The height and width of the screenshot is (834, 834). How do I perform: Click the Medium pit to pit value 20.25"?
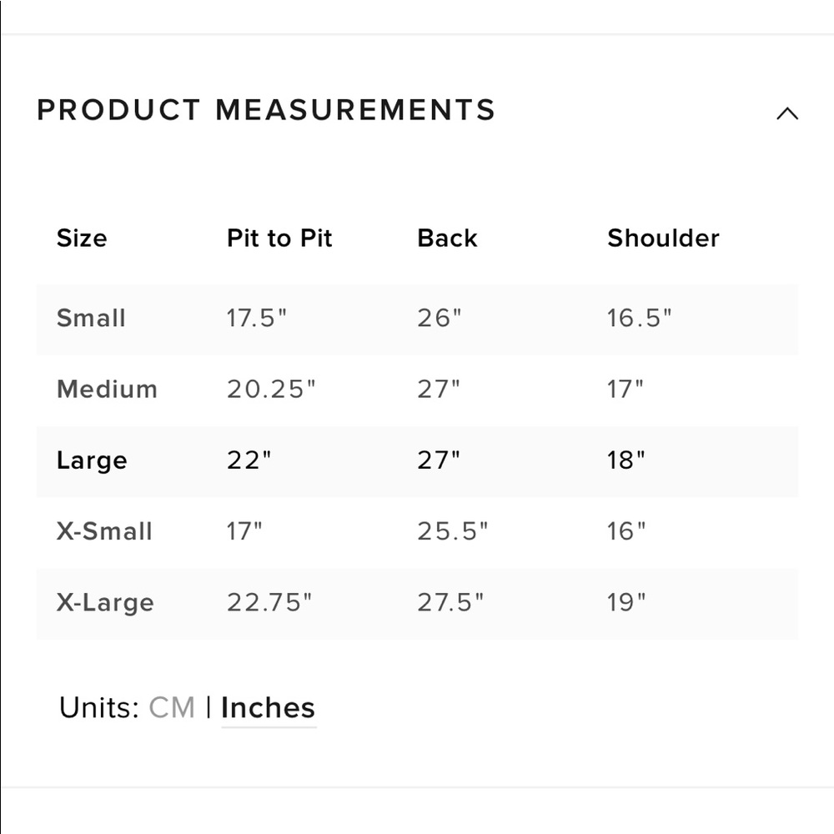pos(271,389)
